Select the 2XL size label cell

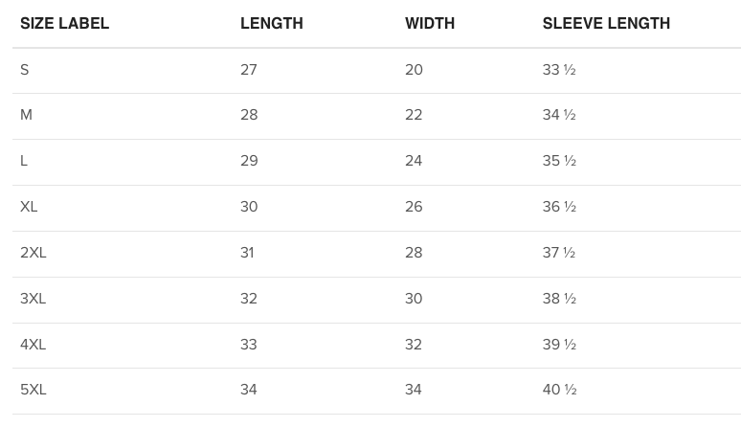tap(34, 253)
